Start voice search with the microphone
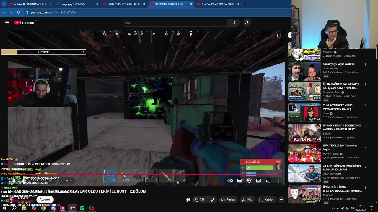378x212 pixels. (247, 23)
